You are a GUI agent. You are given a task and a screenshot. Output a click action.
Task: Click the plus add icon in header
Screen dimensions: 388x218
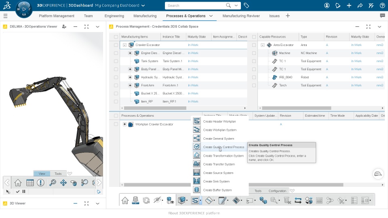[x=349, y=5]
